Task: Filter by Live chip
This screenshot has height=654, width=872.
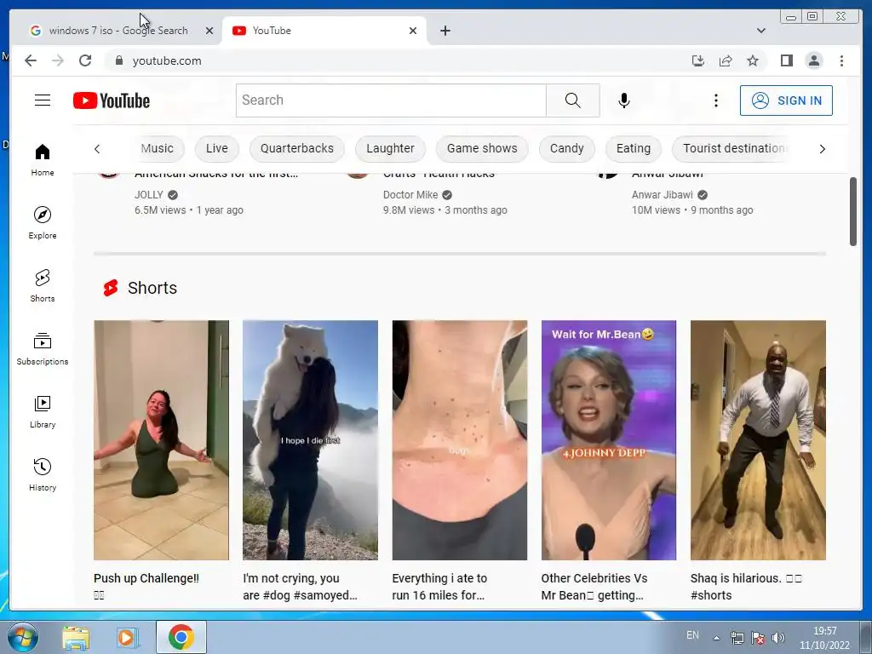Action: (x=217, y=148)
